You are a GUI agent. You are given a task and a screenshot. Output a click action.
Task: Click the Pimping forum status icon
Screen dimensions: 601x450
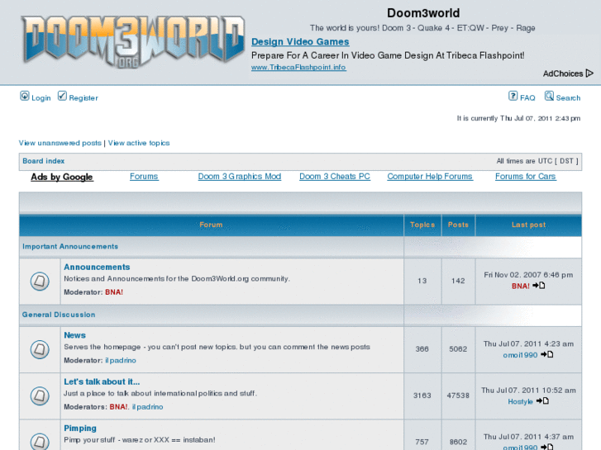40,442
